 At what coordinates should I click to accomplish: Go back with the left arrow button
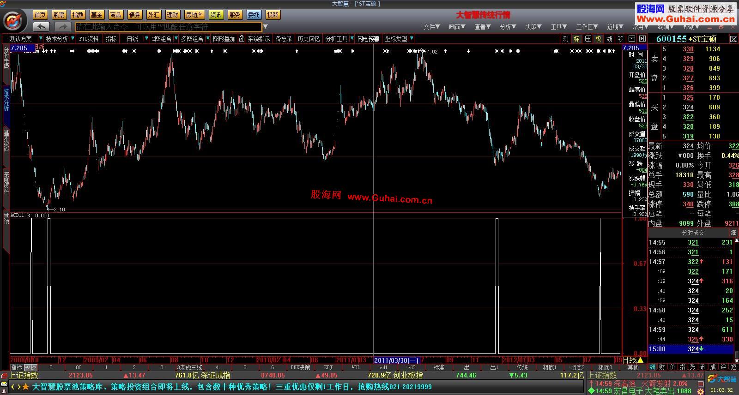point(42,27)
